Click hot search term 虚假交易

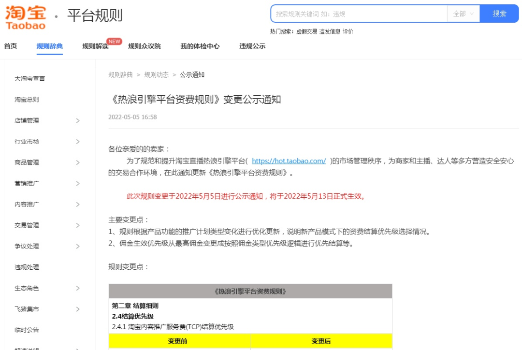pyautogui.click(x=306, y=31)
